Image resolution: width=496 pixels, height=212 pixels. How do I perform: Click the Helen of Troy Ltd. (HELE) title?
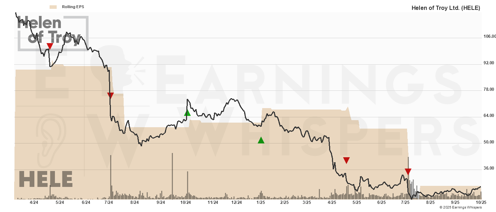click(446, 8)
